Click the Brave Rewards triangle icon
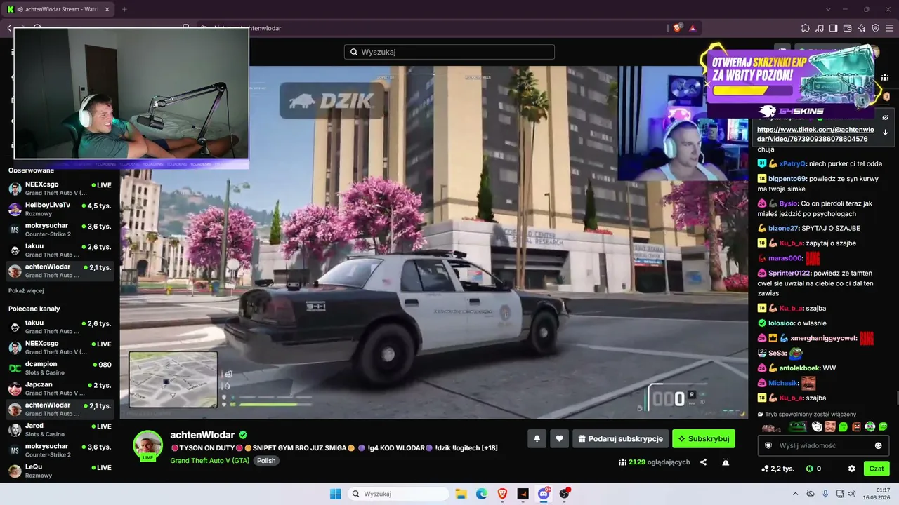 pyautogui.click(x=693, y=28)
